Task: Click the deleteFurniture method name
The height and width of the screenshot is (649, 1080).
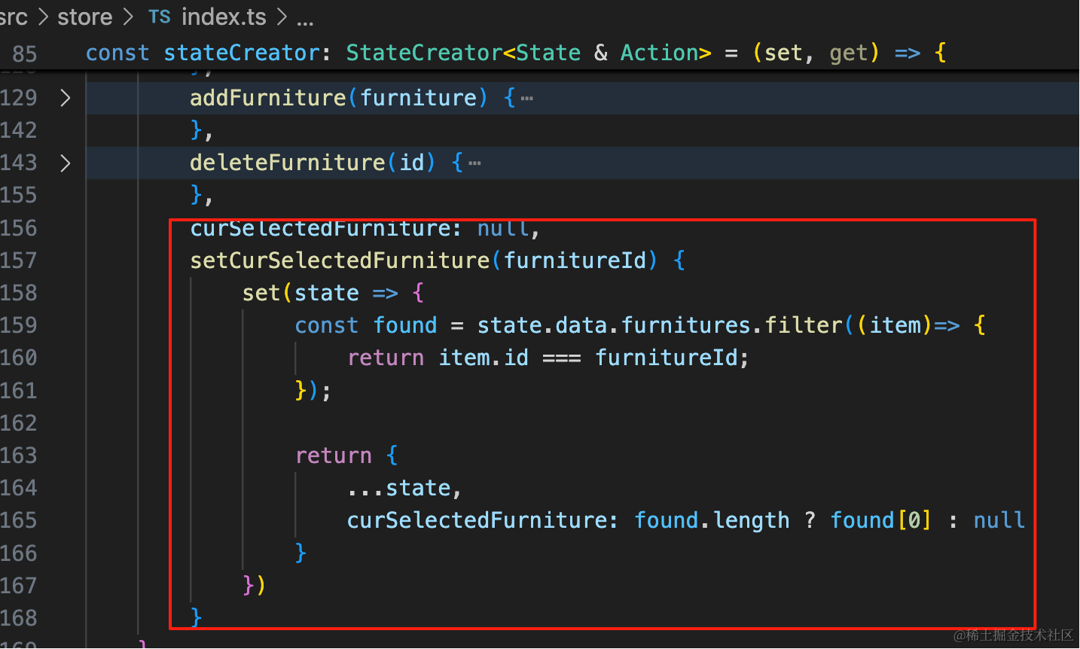Action: [288, 163]
